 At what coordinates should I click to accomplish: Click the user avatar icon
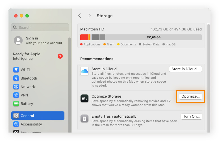(18, 40)
